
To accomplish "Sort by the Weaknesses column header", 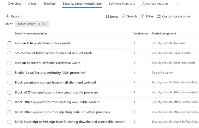I will (x=141, y=34).
